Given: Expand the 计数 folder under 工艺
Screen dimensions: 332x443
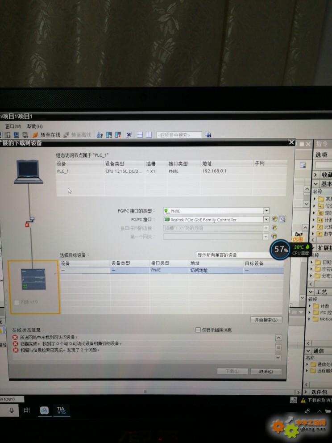Looking at the screenshot, I should (x=310, y=306).
